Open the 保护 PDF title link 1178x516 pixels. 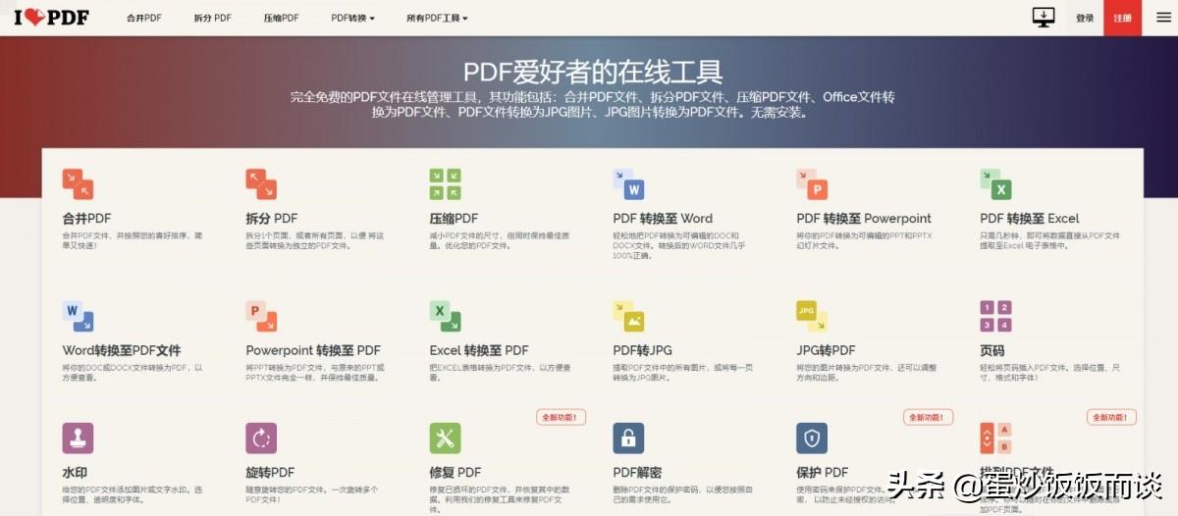(823, 472)
